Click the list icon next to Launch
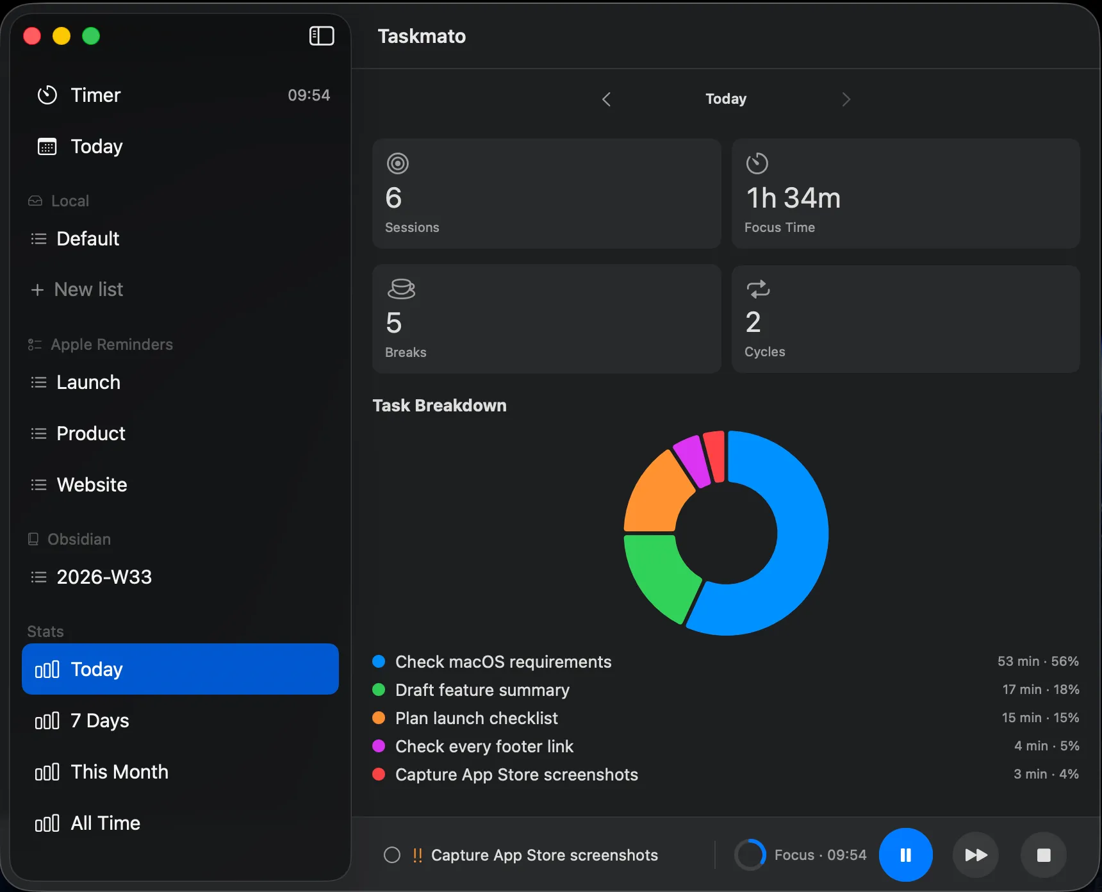1102x892 pixels. 38,383
